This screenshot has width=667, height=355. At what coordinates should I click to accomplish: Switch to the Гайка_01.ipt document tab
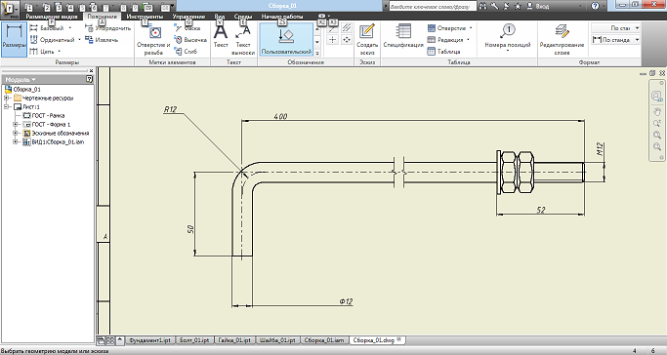pyautogui.click(x=234, y=340)
